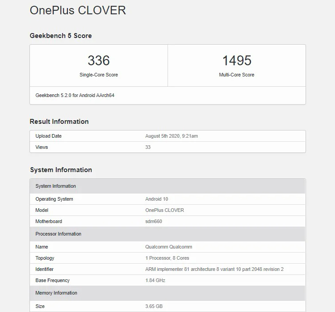
Task: Select the Qualcomm Qualcomm value
Action: (168, 247)
